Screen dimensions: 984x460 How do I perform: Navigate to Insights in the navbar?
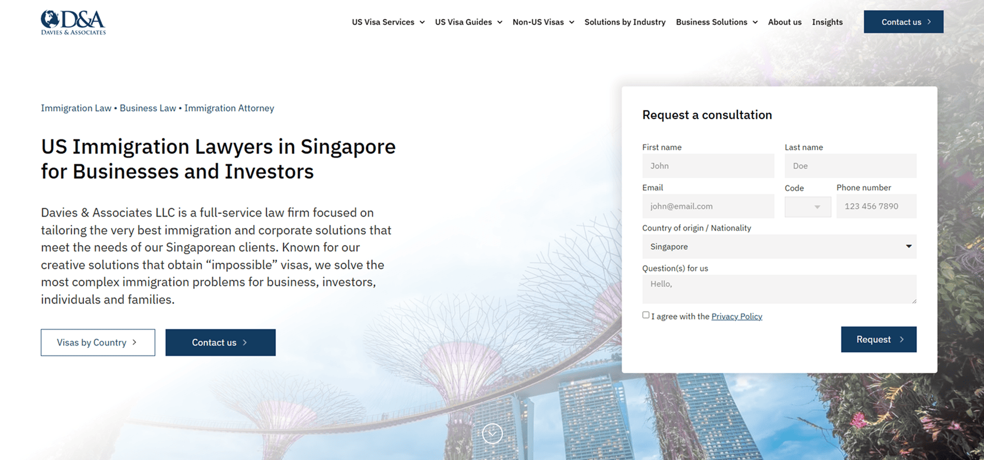tap(827, 22)
